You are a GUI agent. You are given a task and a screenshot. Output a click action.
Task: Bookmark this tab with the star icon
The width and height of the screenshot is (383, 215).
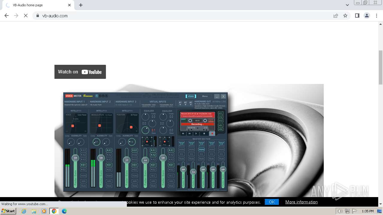point(345,16)
